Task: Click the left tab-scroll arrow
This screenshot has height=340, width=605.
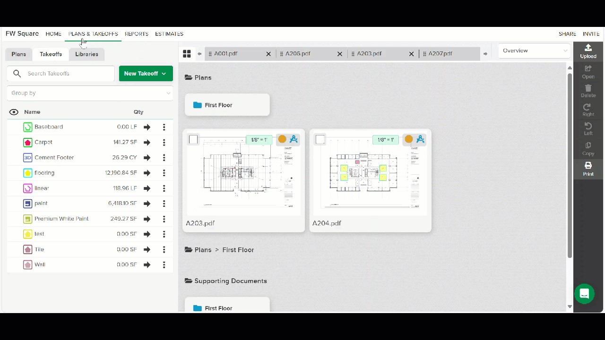Action: pos(199,54)
